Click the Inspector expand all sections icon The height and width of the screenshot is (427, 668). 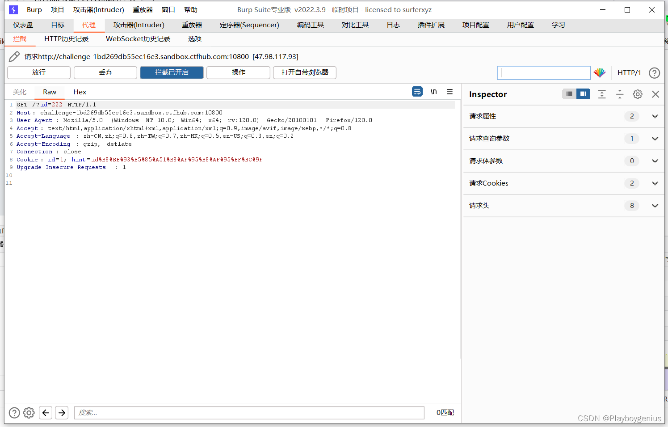click(602, 94)
